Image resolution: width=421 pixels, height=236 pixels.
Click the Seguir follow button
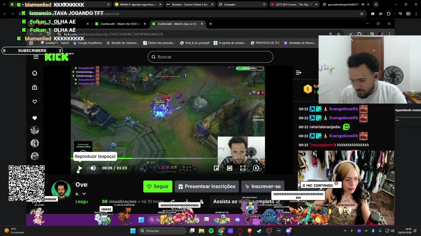(x=158, y=187)
